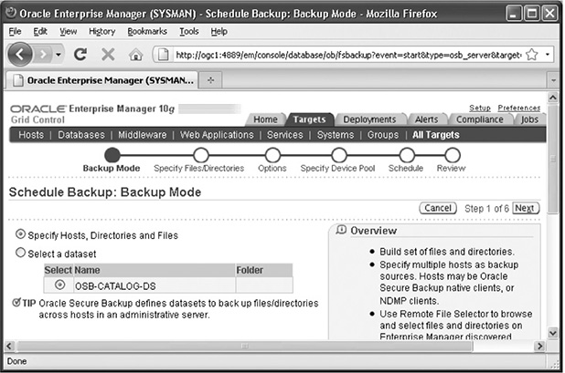Open the Preferences link
Screen dimensions: 565x373
(x=519, y=108)
